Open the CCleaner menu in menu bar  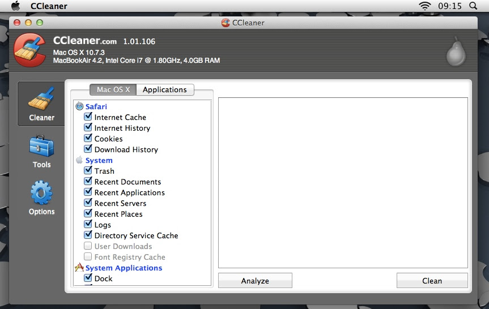tap(49, 6)
